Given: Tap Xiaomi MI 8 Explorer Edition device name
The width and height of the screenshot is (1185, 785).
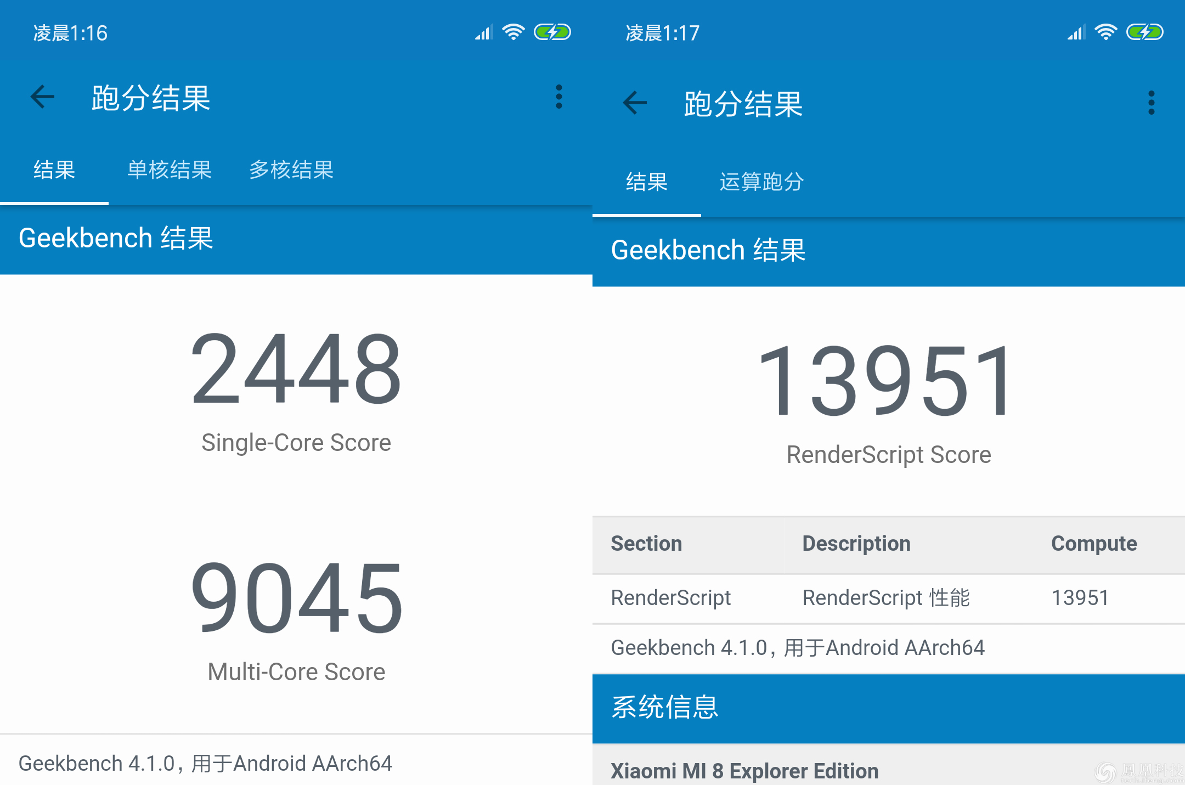Looking at the screenshot, I should 744,771.
